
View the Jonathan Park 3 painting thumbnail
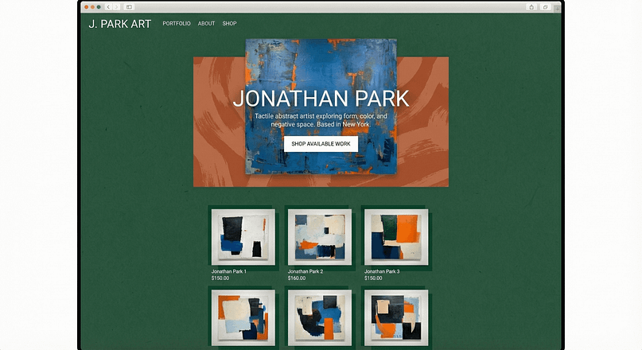point(395,237)
